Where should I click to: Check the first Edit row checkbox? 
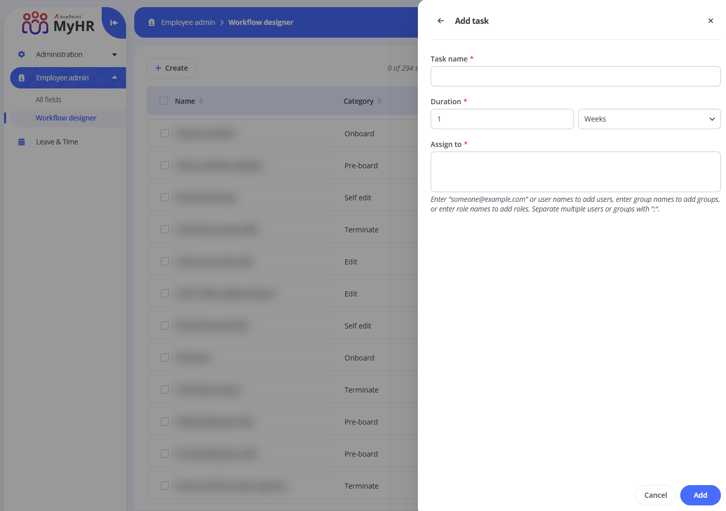pyautogui.click(x=165, y=261)
